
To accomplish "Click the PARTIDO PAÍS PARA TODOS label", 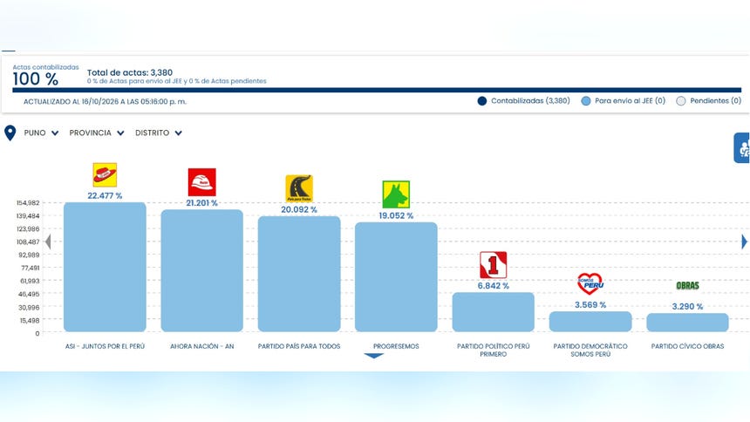I will (x=299, y=346).
